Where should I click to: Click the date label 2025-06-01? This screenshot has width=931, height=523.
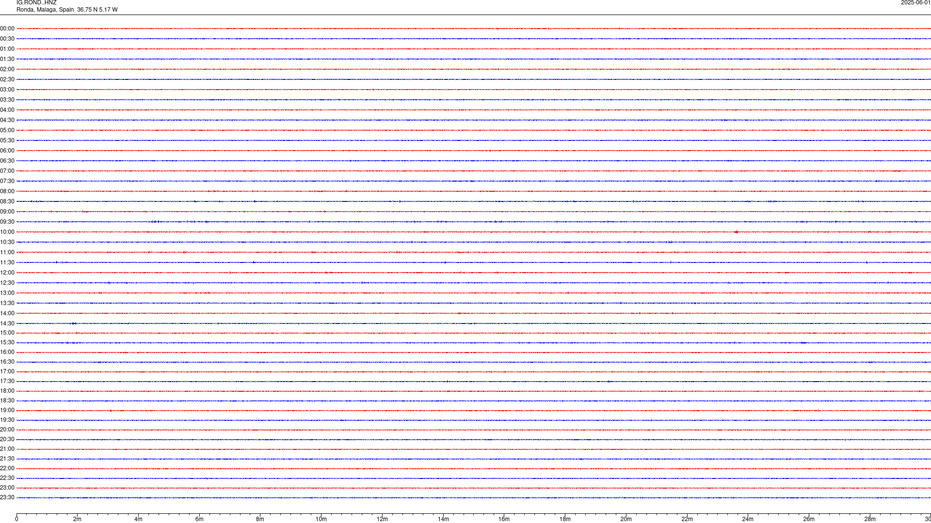pos(915,2)
